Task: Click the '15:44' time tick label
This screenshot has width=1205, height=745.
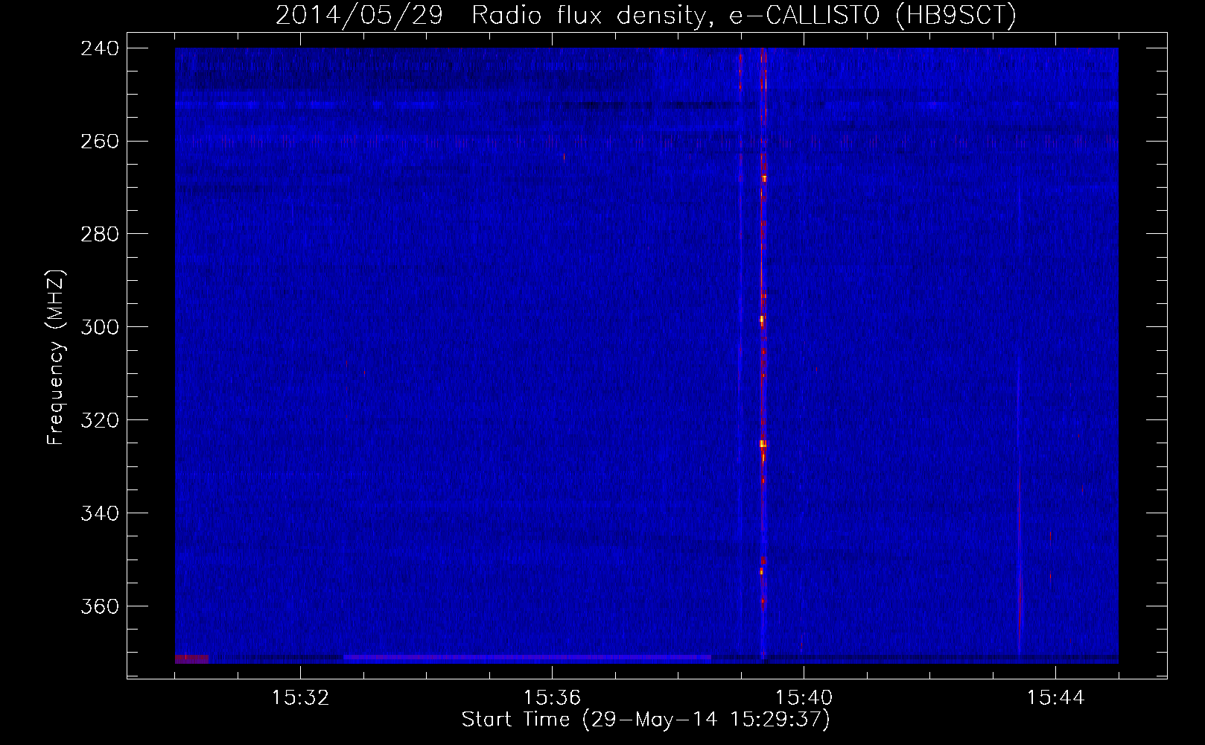Action: [x=1055, y=698]
